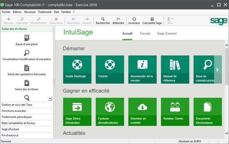Click the Montant en EURO status entry

coord(190,141)
